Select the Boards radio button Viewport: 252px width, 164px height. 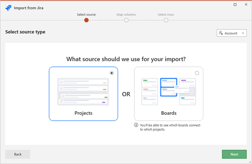click(x=197, y=73)
